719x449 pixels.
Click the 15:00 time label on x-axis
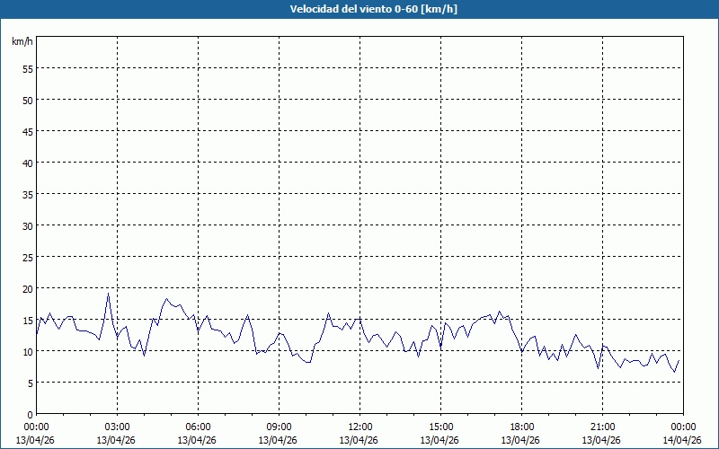440,427
